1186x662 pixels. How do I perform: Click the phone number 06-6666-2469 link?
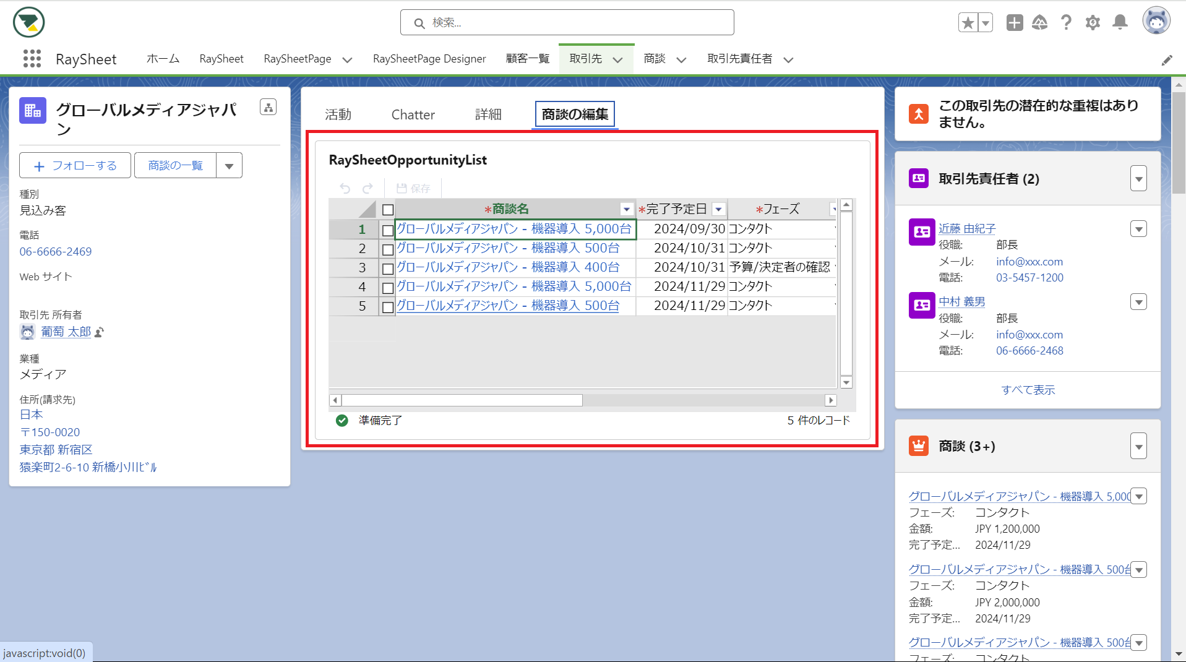click(x=56, y=252)
